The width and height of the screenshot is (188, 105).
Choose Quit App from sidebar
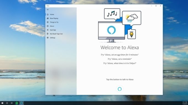61,30
